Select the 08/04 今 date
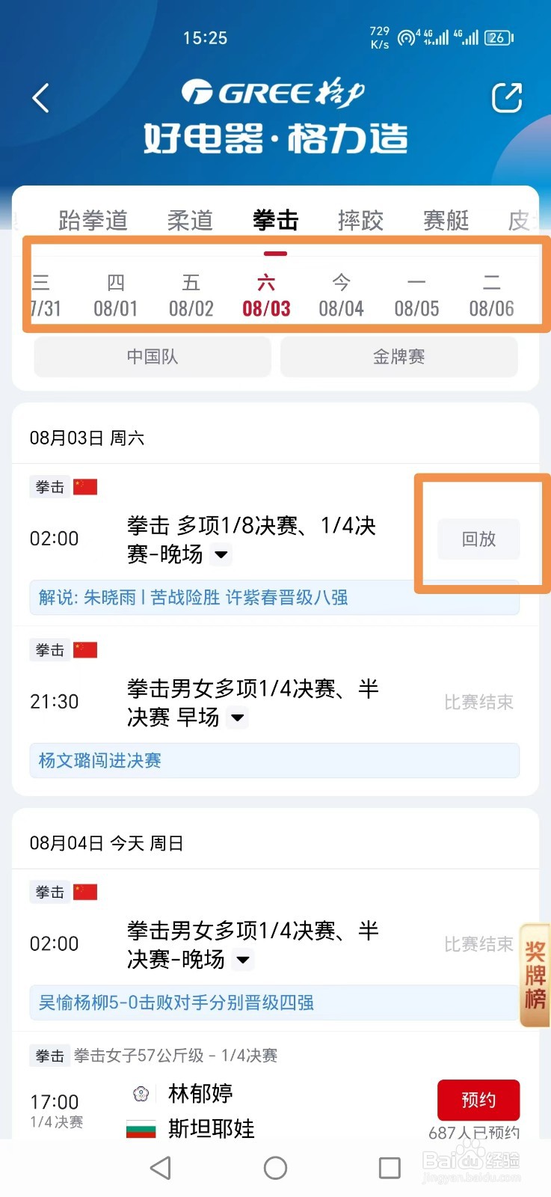551x1197 pixels. (341, 296)
